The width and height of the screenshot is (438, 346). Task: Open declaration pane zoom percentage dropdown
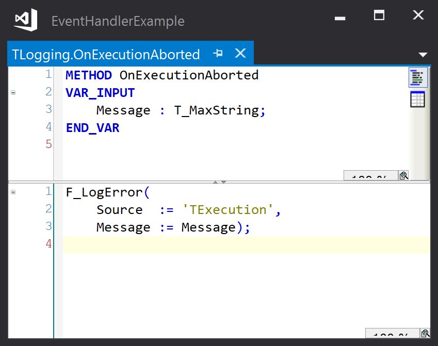click(370, 176)
